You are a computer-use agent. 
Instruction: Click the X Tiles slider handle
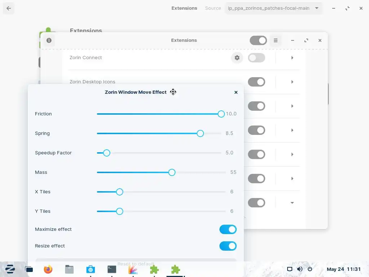120,192
